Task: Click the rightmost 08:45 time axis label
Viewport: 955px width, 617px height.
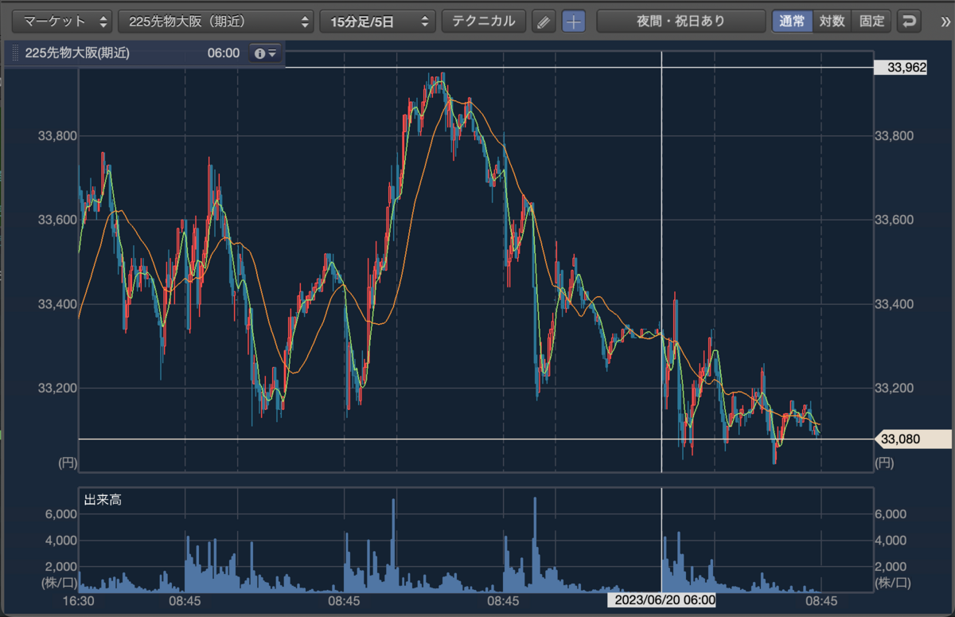Action: pos(821,600)
